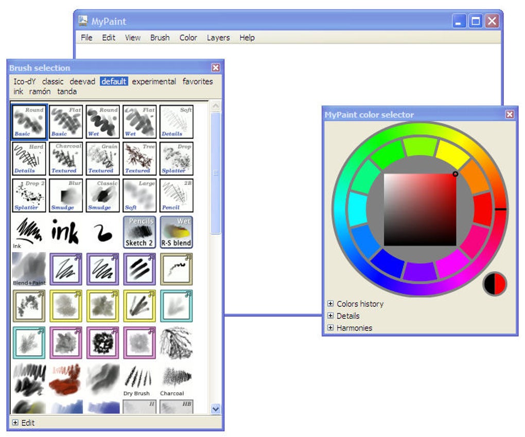
Task: Select the 2B Pencil brush
Action: click(177, 195)
